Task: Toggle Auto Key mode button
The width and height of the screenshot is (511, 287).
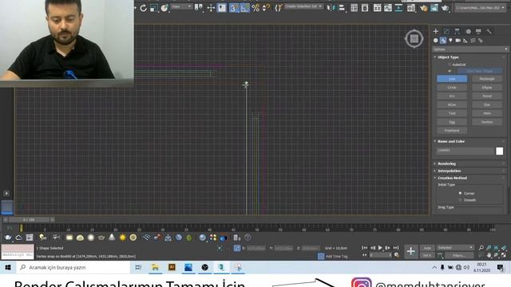Action: click(x=427, y=248)
